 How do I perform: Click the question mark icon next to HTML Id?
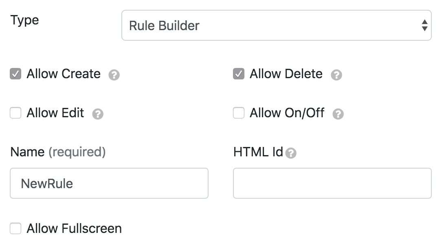(x=291, y=153)
